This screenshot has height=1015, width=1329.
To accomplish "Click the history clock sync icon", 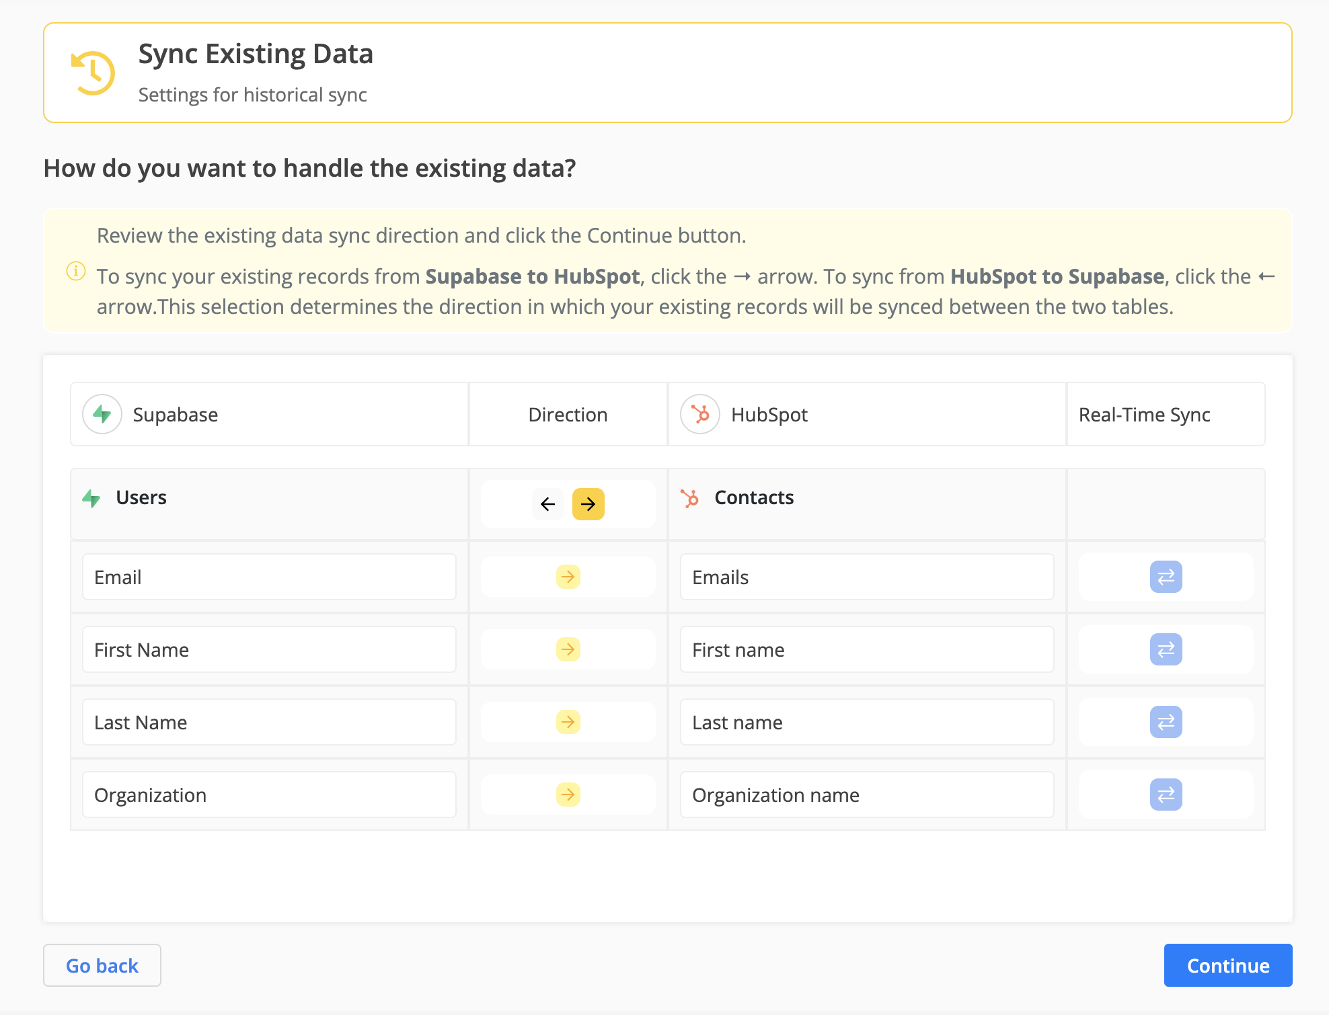I will click(93, 73).
